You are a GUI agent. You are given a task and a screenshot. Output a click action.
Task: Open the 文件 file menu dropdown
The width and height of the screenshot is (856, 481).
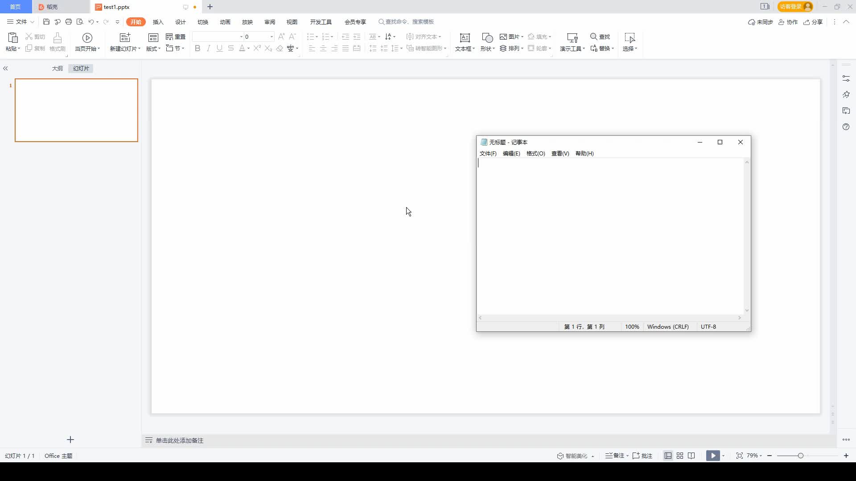pos(21,22)
